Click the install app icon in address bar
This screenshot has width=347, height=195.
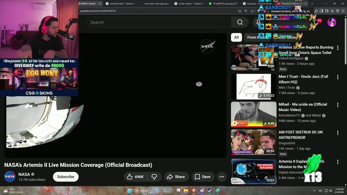pos(240,11)
